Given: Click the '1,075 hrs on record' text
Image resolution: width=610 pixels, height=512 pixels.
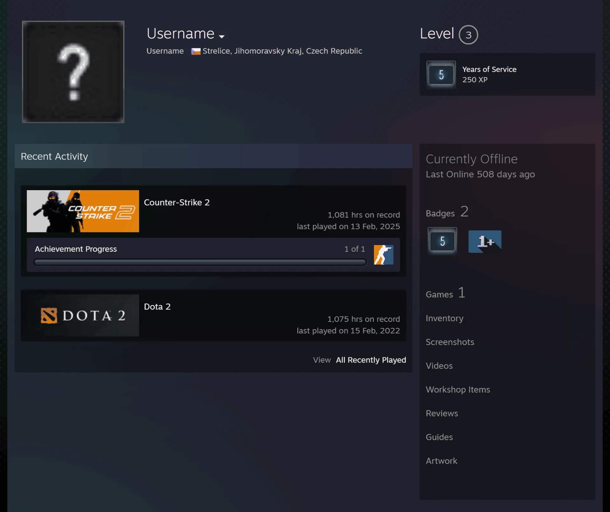Looking at the screenshot, I should click(364, 319).
